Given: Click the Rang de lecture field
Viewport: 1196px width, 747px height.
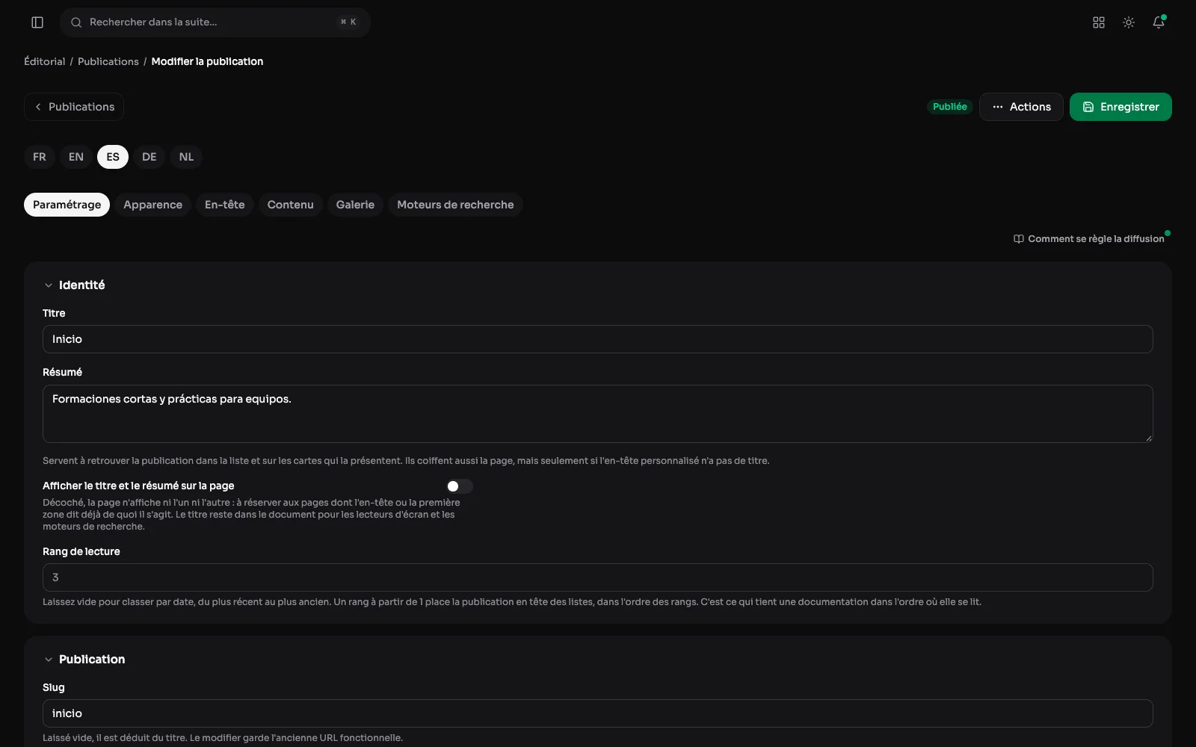Looking at the screenshot, I should [x=598, y=577].
